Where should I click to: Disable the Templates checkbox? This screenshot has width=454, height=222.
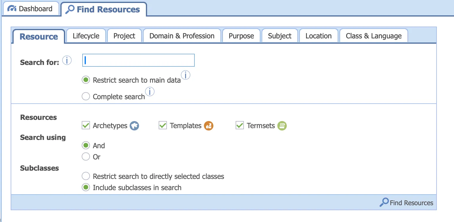(162, 125)
